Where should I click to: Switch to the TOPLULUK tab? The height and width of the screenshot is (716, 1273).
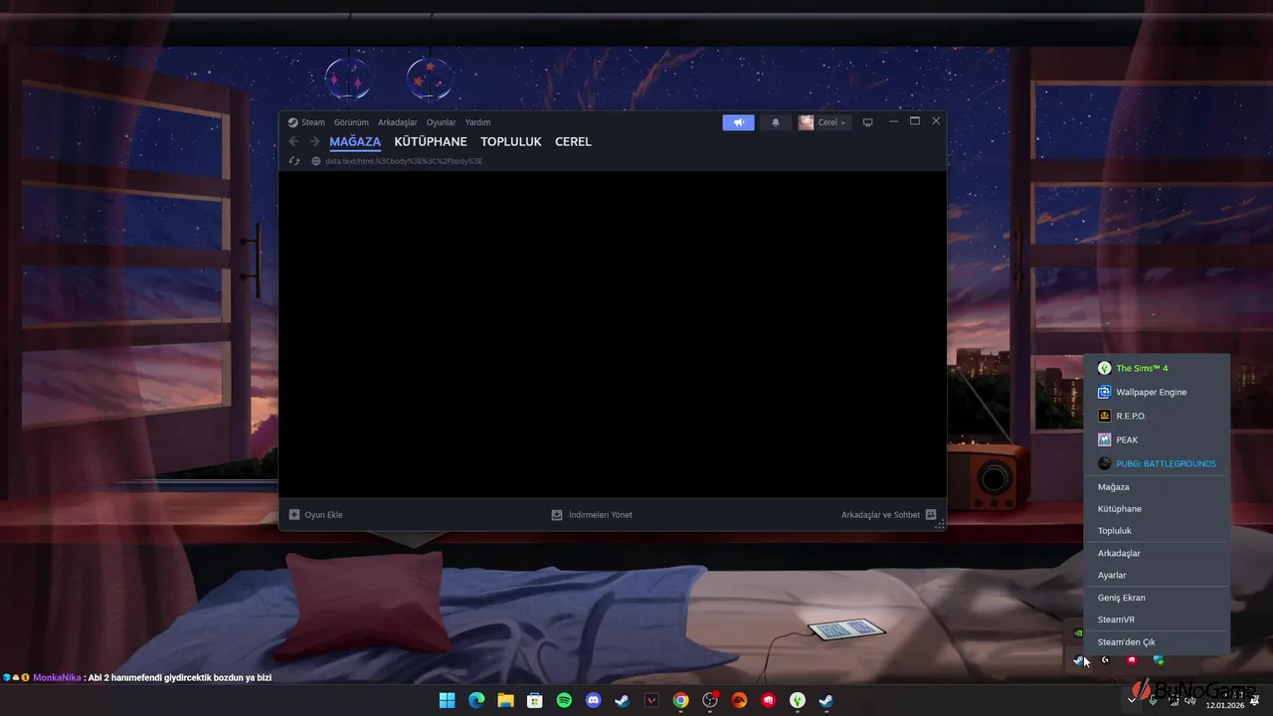click(511, 141)
